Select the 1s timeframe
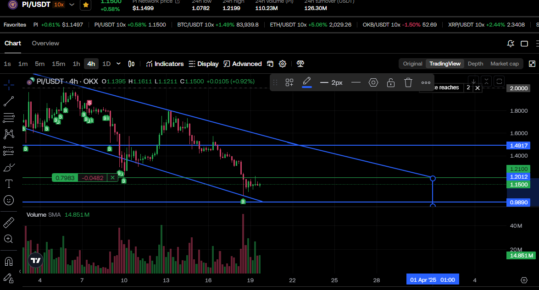The width and height of the screenshot is (539, 290). point(7,64)
